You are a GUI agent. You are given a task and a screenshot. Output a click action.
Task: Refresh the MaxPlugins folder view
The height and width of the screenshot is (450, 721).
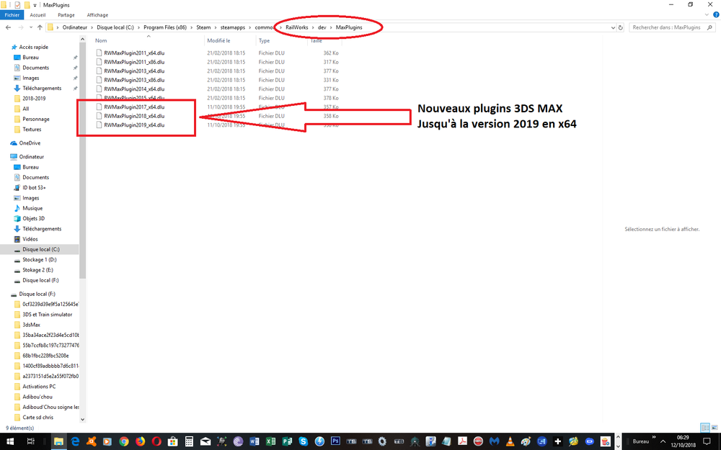[620, 27]
